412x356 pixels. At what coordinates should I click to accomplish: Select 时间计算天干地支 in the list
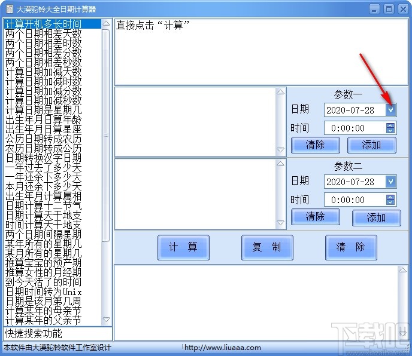52,225
